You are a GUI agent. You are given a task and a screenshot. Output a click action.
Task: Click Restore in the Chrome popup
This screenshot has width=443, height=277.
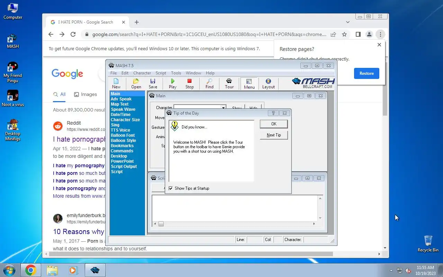point(367,73)
